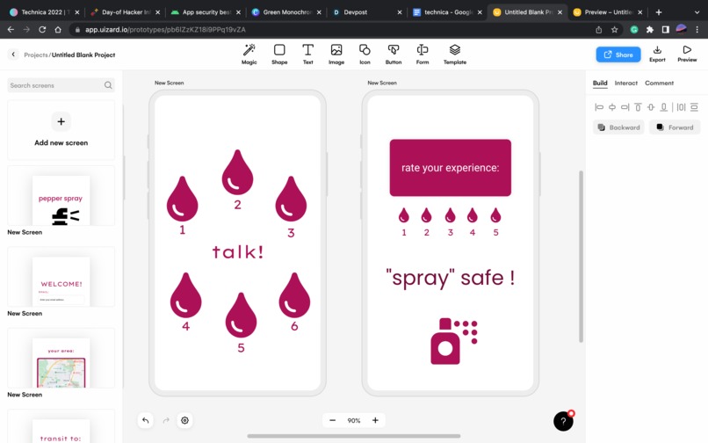The height and width of the screenshot is (443, 708).
Task: Select droplet numbered 2 on talk screen
Action: 237,172
